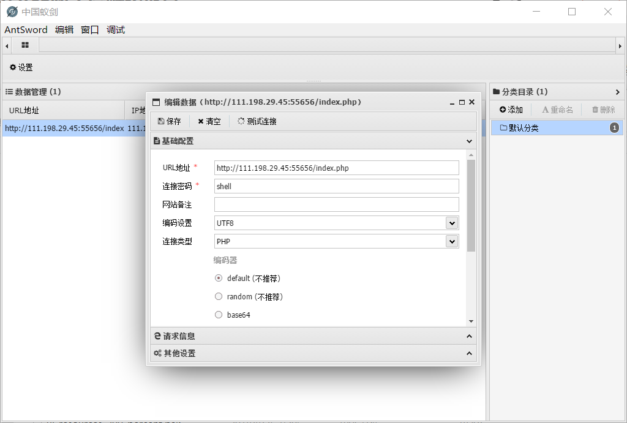The height and width of the screenshot is (423, 627).
Task: Click the URL地址 column header
Action: [x=64, y=110]
